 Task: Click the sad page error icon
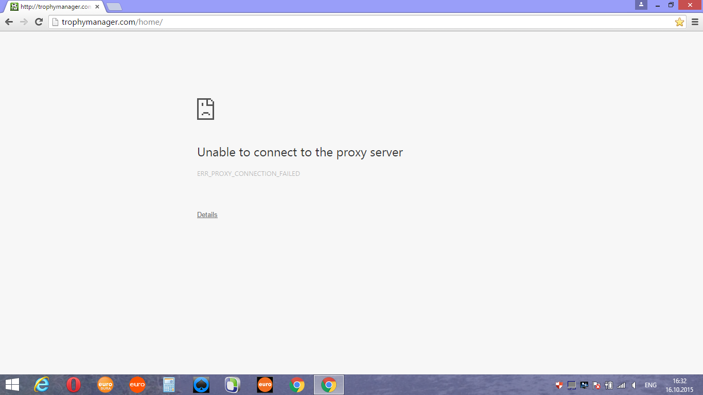click(205, 109)
